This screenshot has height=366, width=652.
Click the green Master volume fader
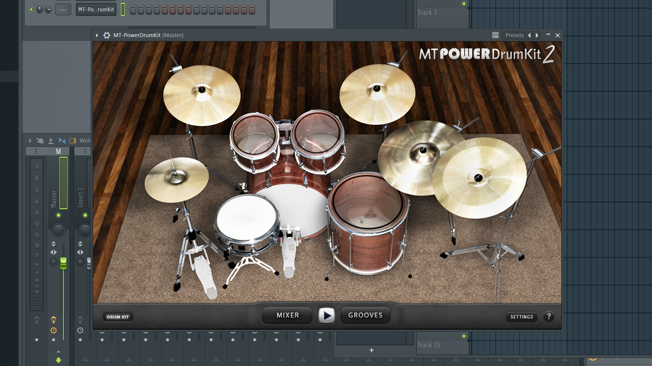pos(63,263)
